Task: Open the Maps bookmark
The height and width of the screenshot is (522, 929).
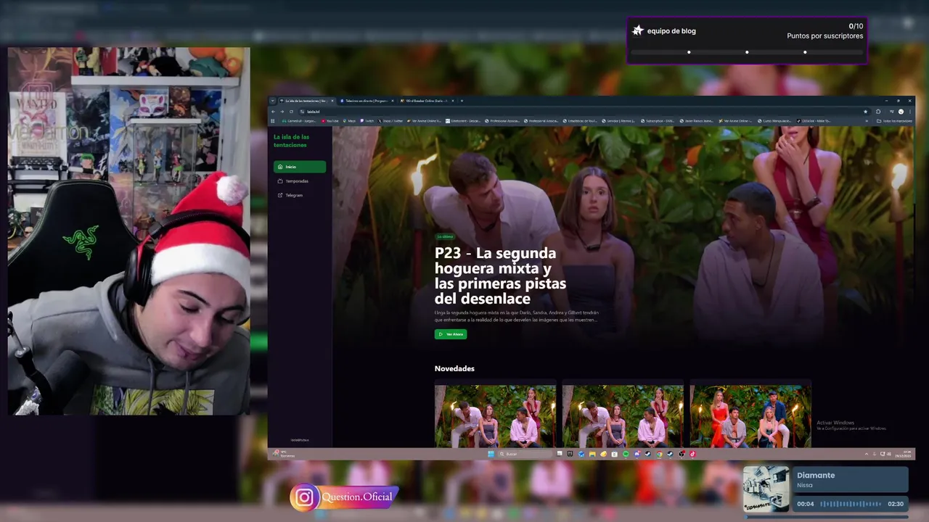Action: 349,121
